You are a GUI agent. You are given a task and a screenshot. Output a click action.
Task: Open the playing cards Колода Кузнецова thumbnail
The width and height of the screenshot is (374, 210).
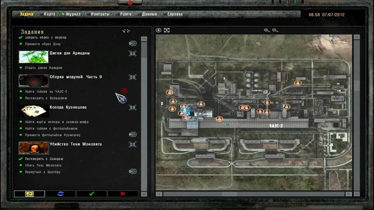(34, 111)
